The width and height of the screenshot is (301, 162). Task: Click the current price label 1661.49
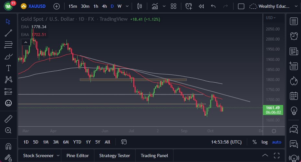click(274, 108)
